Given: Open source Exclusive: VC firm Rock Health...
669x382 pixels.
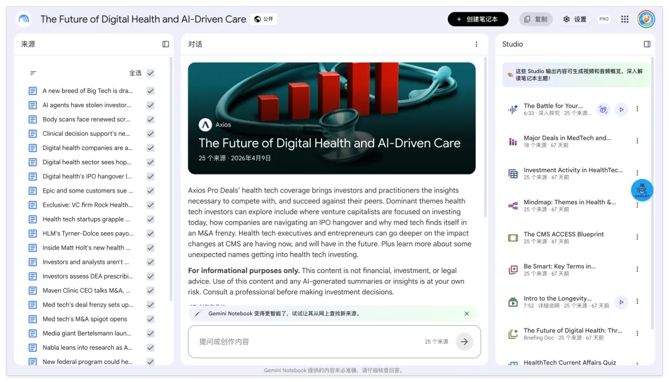Looking at the screenshot, I should point(87,205).
